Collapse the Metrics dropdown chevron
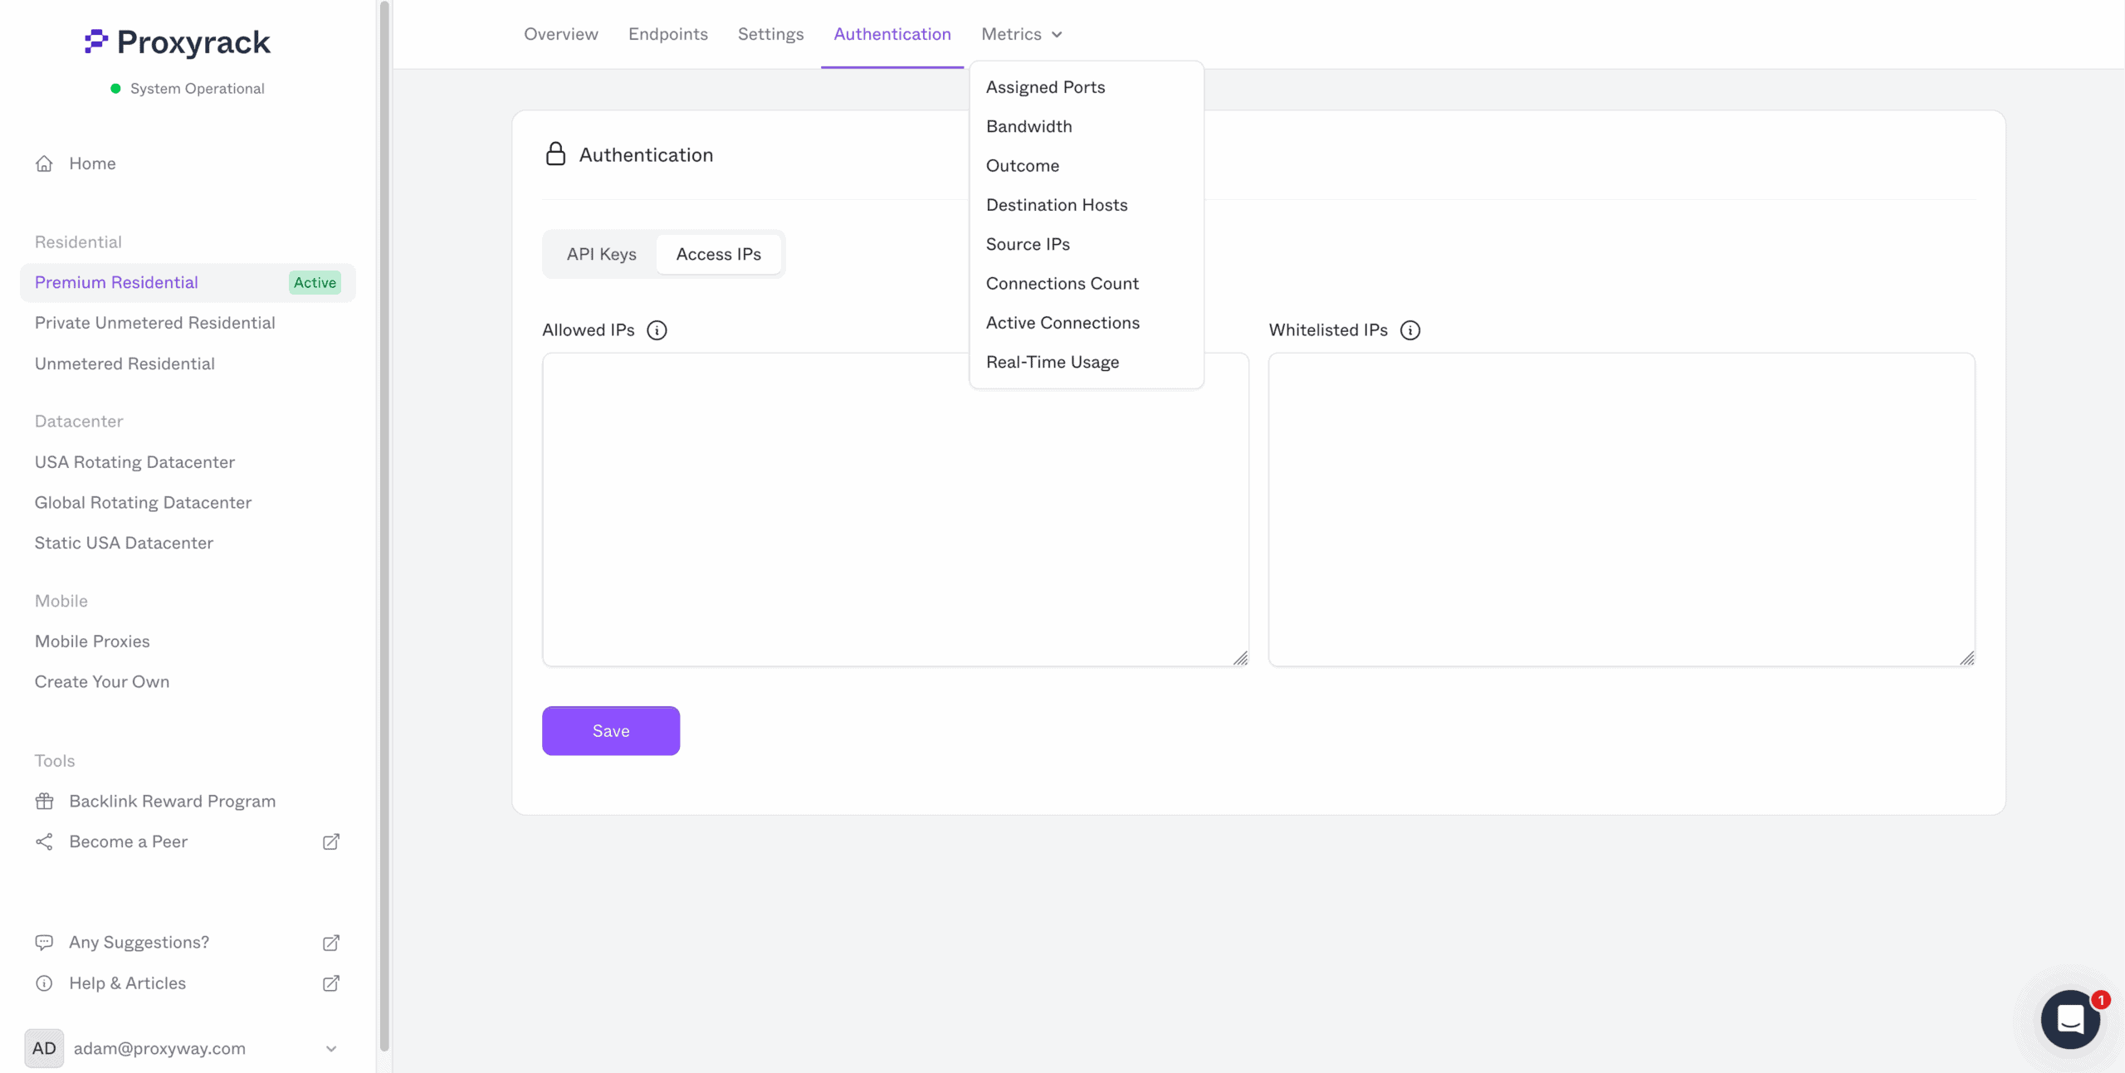This screenshot has height=1073, width=2125. (1057, 35)
